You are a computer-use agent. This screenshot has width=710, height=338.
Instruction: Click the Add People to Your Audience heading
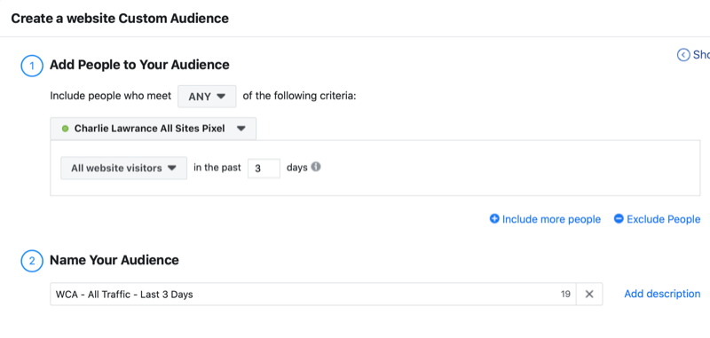(x=139, y=65)
